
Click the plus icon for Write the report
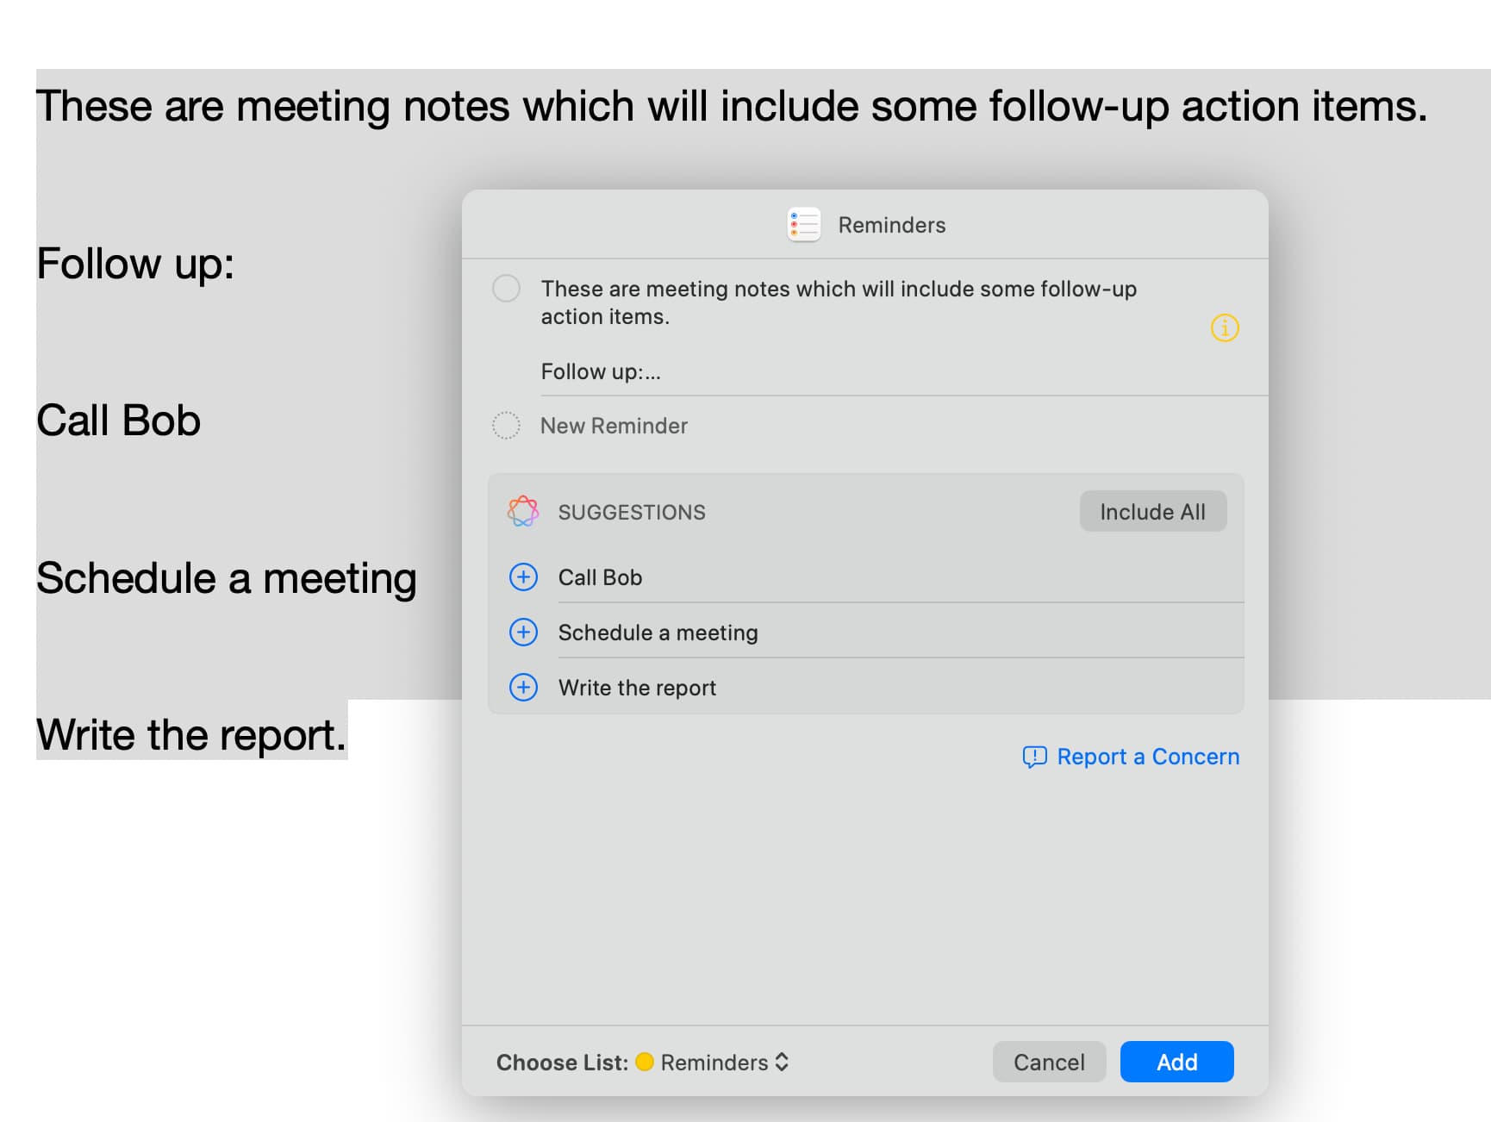523,688
